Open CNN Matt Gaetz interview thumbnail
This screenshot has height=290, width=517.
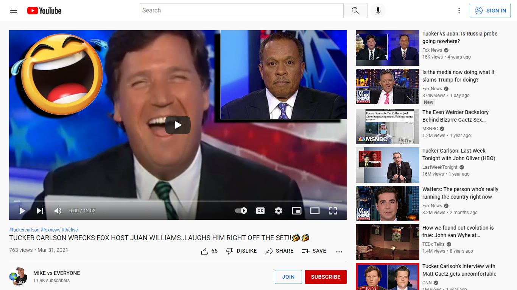click(x=388, y=276)
